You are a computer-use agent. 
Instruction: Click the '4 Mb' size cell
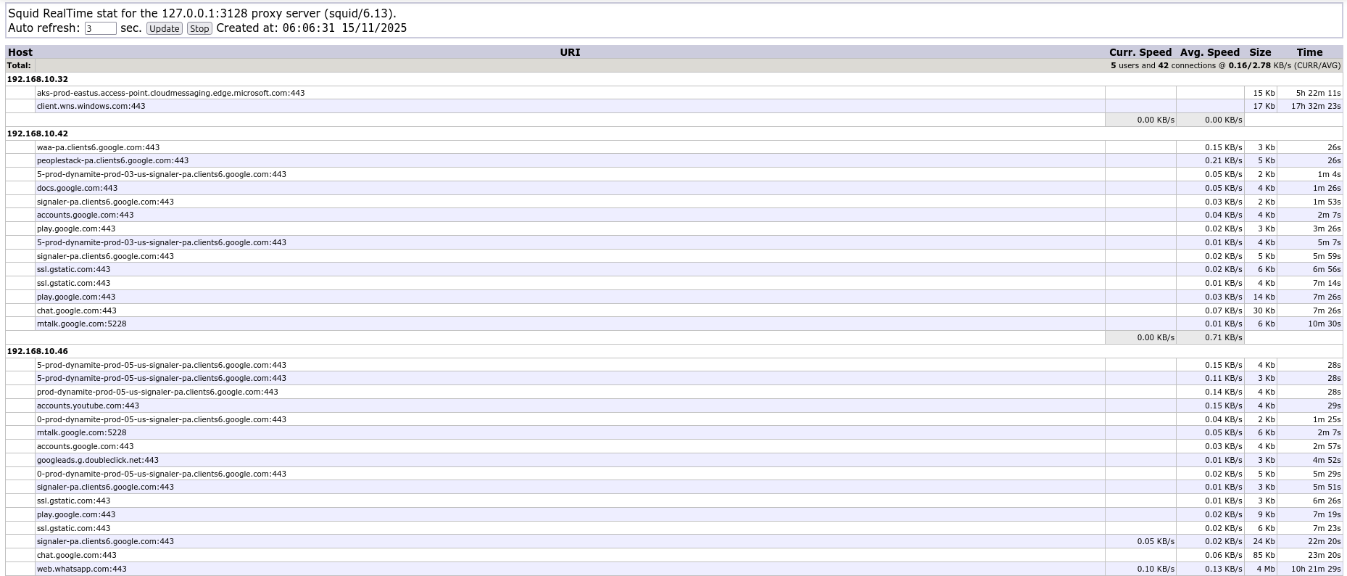[1260, 569]
